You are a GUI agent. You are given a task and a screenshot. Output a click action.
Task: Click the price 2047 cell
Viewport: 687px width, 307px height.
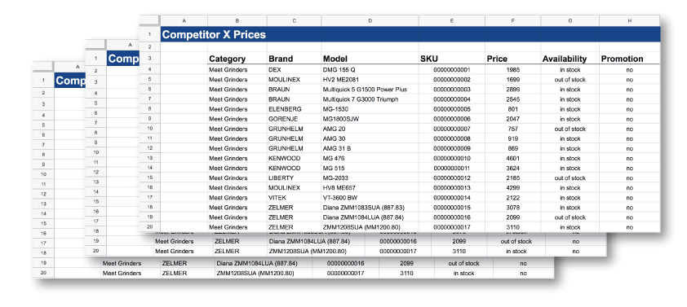coord(512,119)
